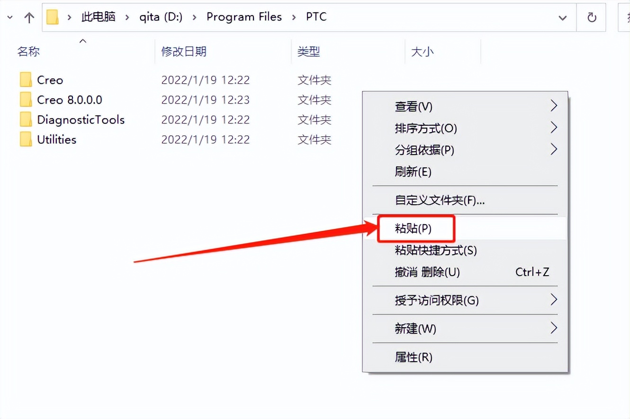Click the folder icon in the address bar
Viewport: 630px width, 419px height.
(52, 17)
